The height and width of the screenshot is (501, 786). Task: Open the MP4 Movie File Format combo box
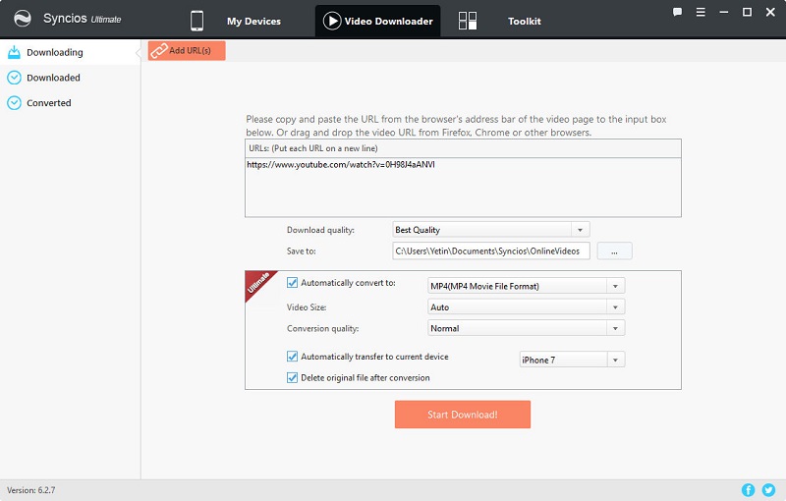click(x=527, y=286)
